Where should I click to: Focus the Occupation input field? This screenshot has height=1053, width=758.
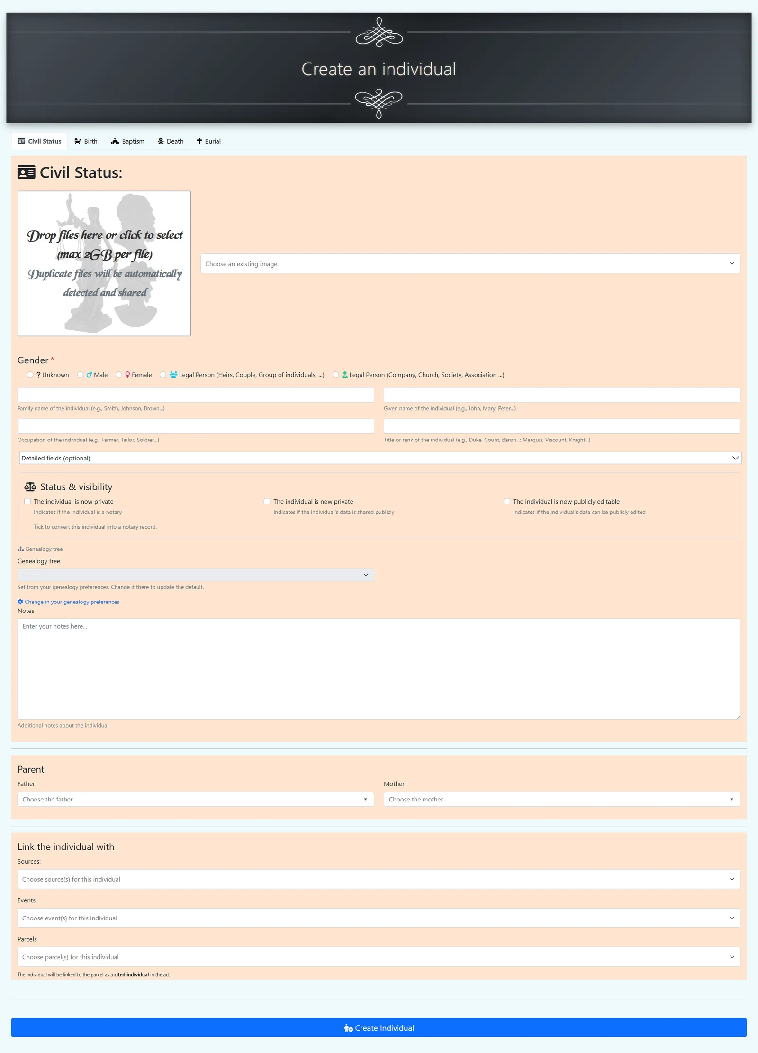tap(196, 426)
